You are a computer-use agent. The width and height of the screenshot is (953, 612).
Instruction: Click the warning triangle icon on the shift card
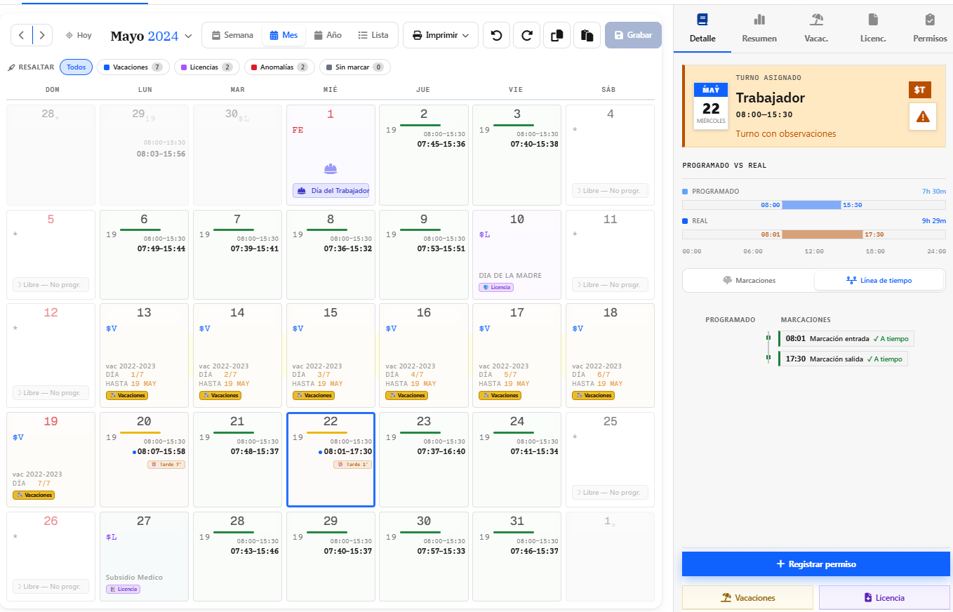(922, 117)
